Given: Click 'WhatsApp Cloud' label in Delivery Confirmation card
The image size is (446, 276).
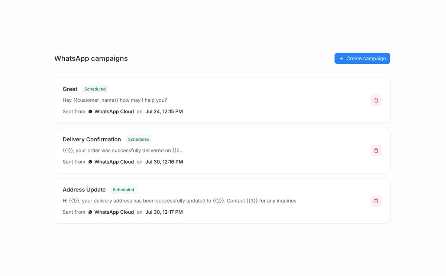Looking at the screenshot, I should [x=114, y=162].
